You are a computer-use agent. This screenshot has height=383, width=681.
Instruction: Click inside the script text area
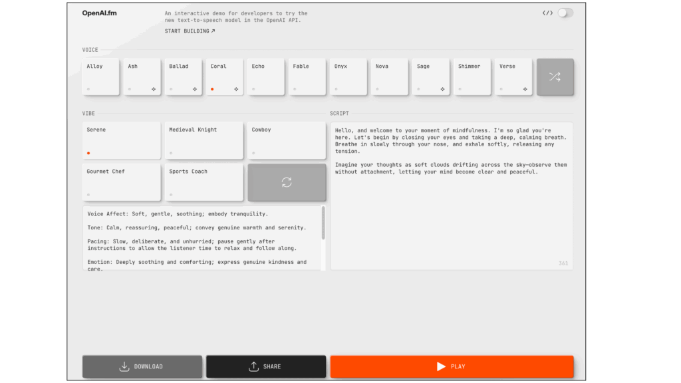pyautogui.click(x=451, y=193)
